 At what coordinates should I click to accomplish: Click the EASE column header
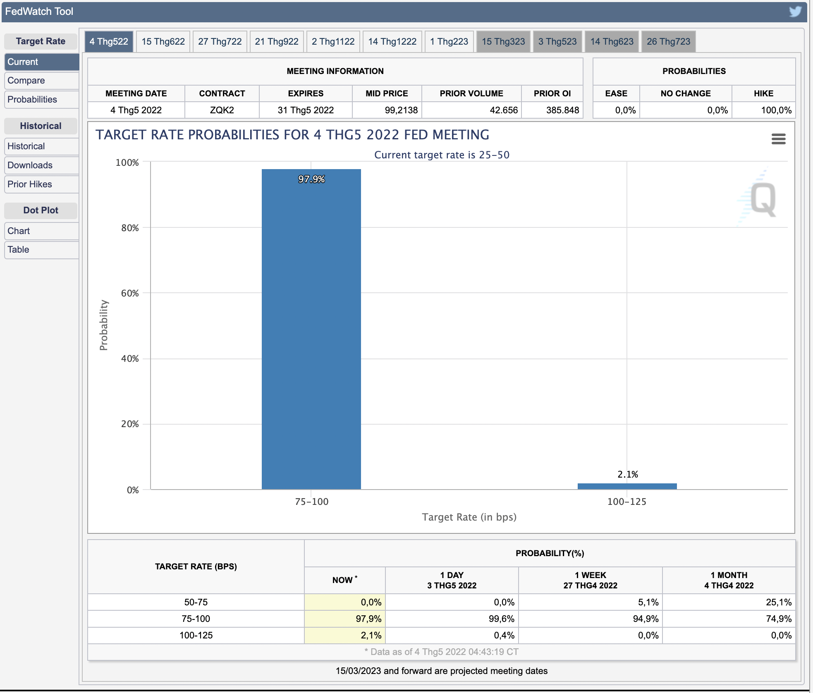click(x=616, y=93)
